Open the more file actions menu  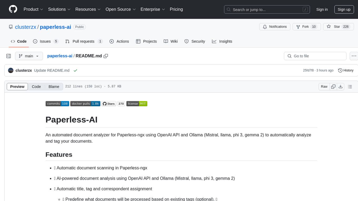(x=354, y=56)
